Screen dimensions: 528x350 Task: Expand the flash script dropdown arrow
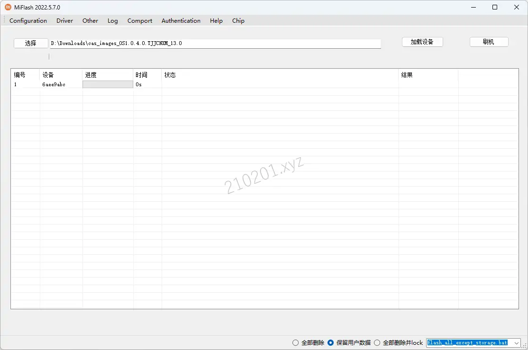517,343
